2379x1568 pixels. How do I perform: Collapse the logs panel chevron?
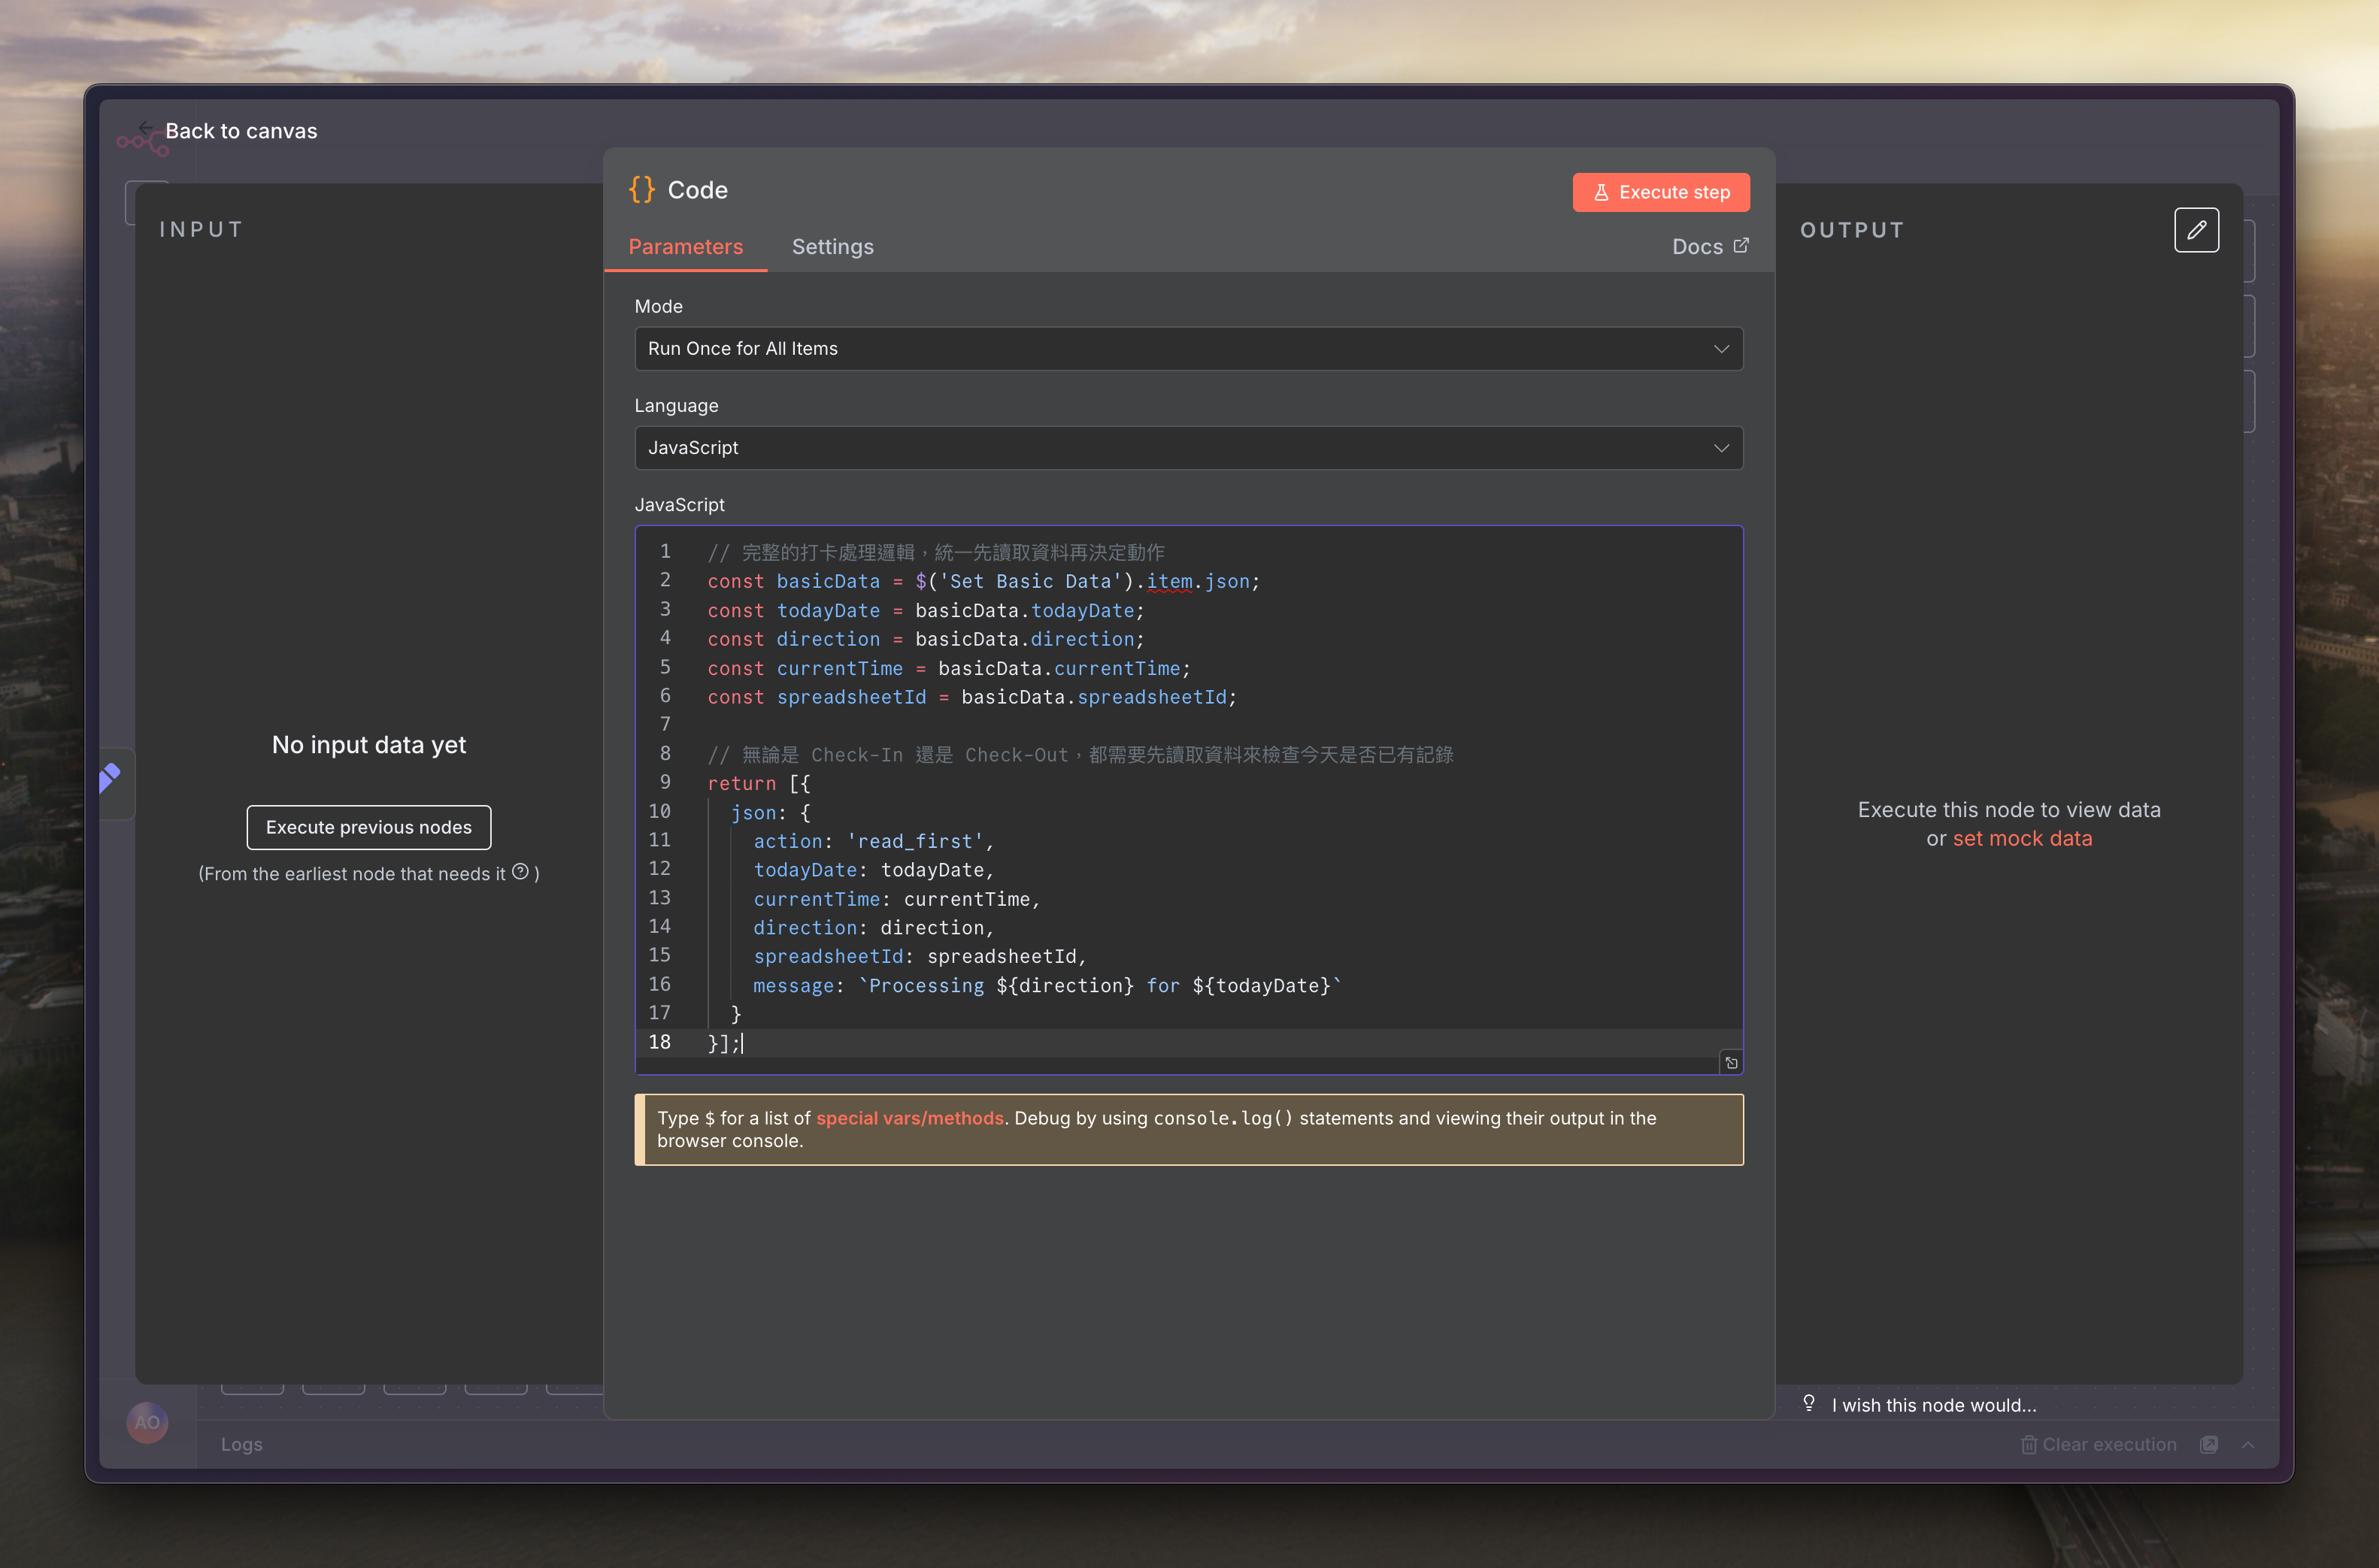click(x=2248, y=1444)
